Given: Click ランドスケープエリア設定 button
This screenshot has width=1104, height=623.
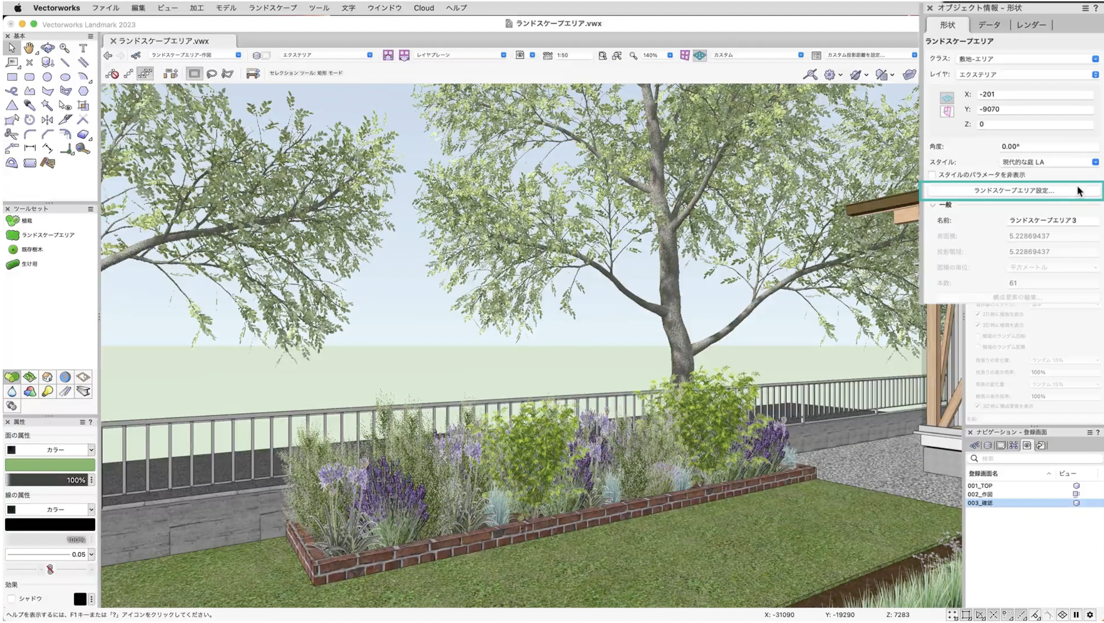Looking at the screenshot, I should [x=1014, y=191].
